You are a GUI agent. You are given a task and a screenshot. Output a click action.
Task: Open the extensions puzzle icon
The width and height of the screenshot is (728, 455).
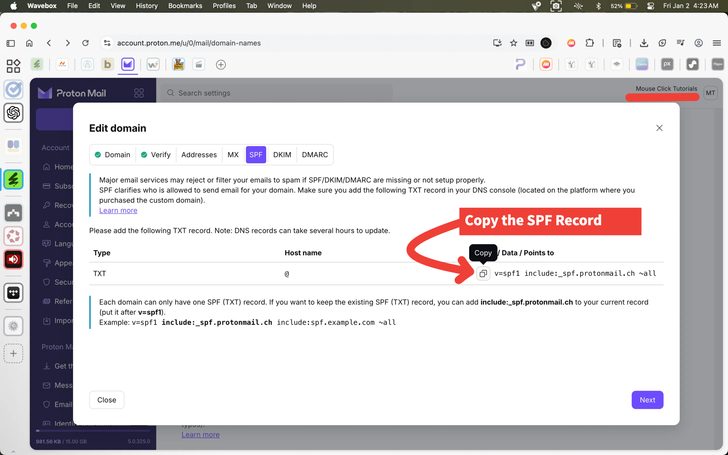pyautogui.click(x=590, y=43)
